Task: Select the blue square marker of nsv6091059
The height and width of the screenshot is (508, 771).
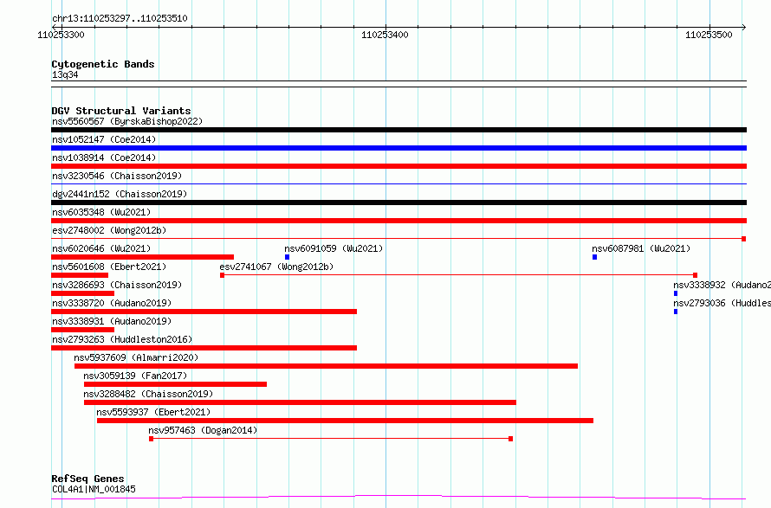Action: 287,257
